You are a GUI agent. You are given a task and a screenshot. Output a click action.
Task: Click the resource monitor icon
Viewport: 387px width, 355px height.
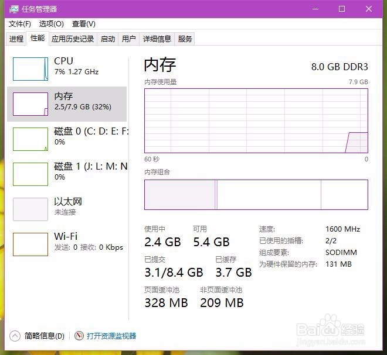(x=79, y=336)
